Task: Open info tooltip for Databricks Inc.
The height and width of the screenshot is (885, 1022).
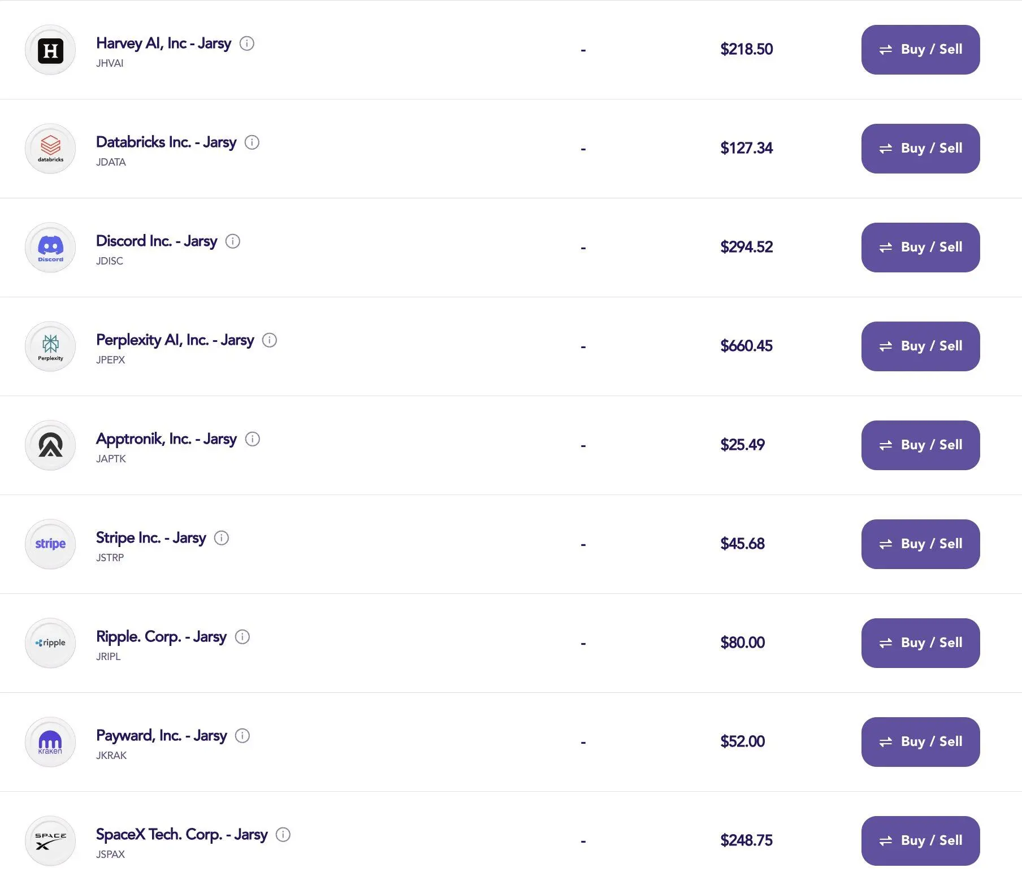Action: pyautogui.click(x=252, y=142)
